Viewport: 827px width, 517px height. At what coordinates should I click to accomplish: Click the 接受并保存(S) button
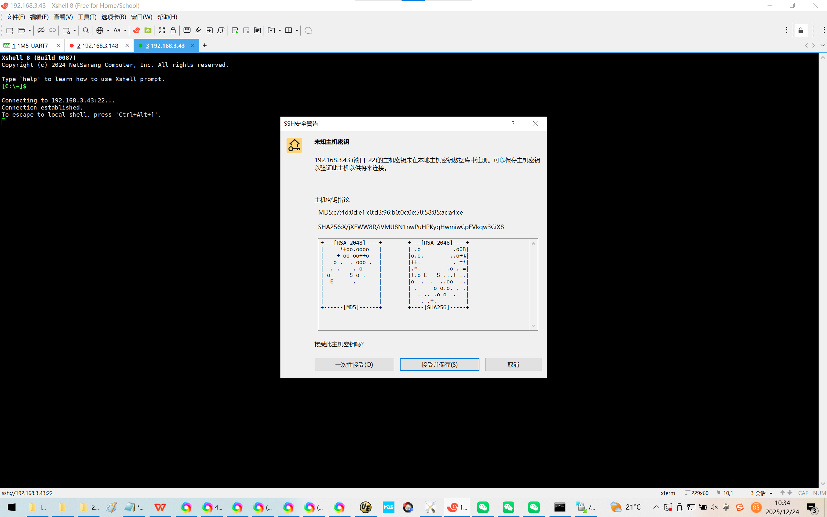439,364
